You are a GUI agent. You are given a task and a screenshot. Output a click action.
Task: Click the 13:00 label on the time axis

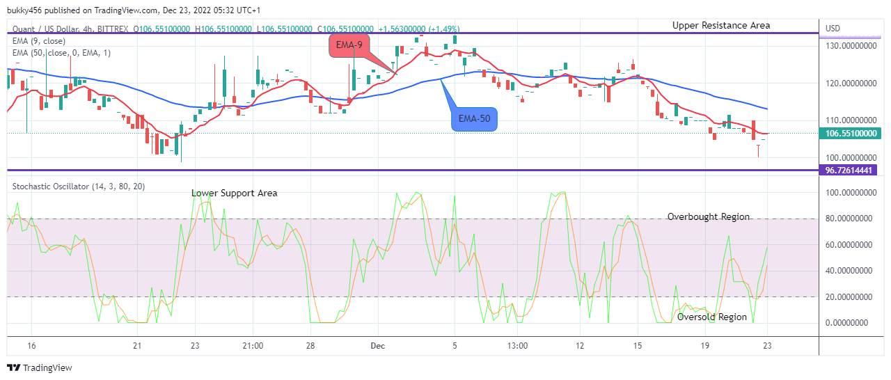tap(518, 346)
